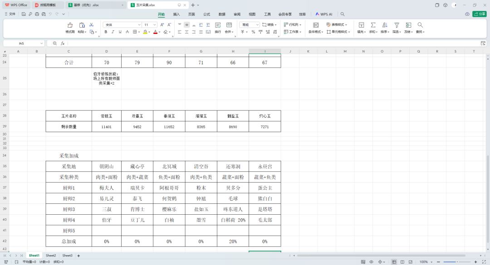The width and height of the screenshot is (490, 265).
Task: Open the number format dropdown 常规
Action: click(x=250, y=24)
